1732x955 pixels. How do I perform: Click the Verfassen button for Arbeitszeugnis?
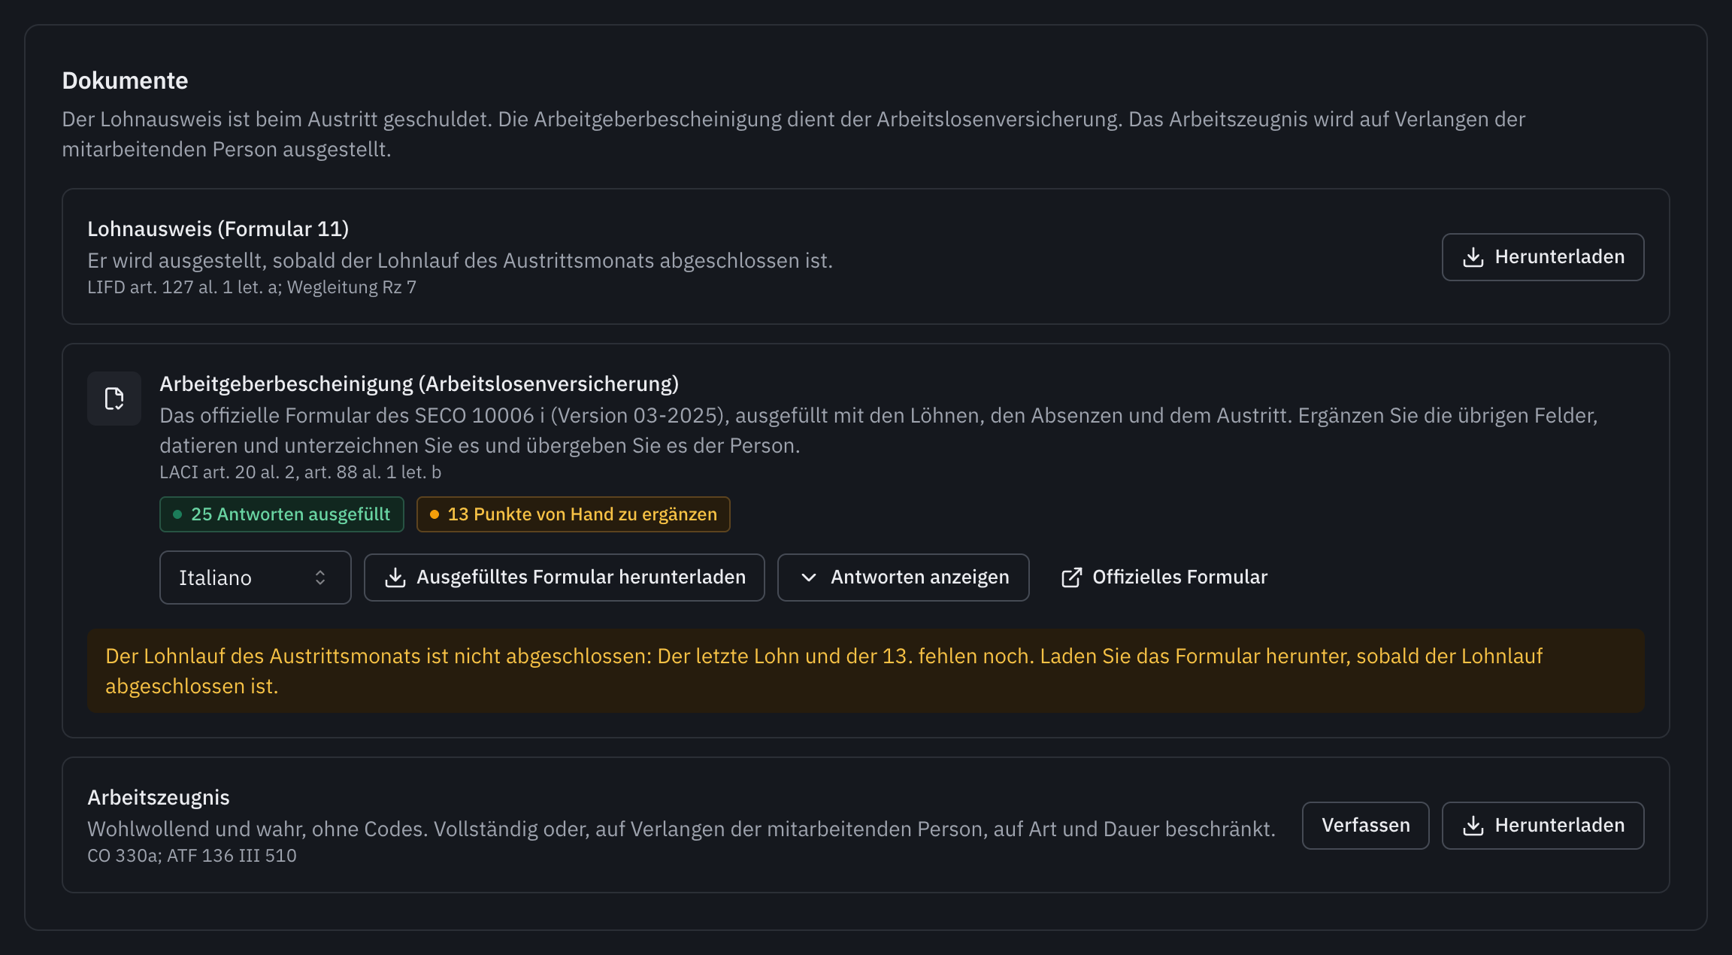1365,826
